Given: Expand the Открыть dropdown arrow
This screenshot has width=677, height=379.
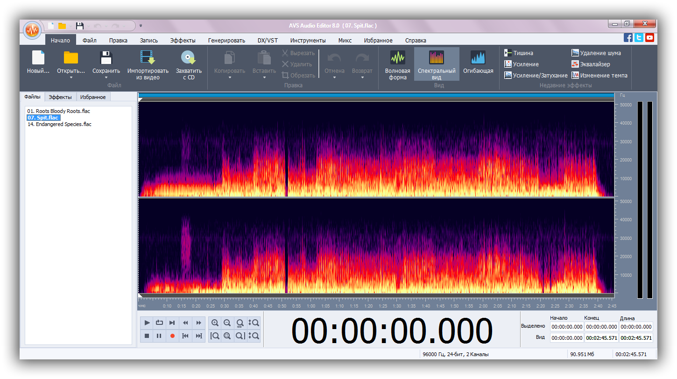Looking at the screenshot, I should (x=71, y=77).
